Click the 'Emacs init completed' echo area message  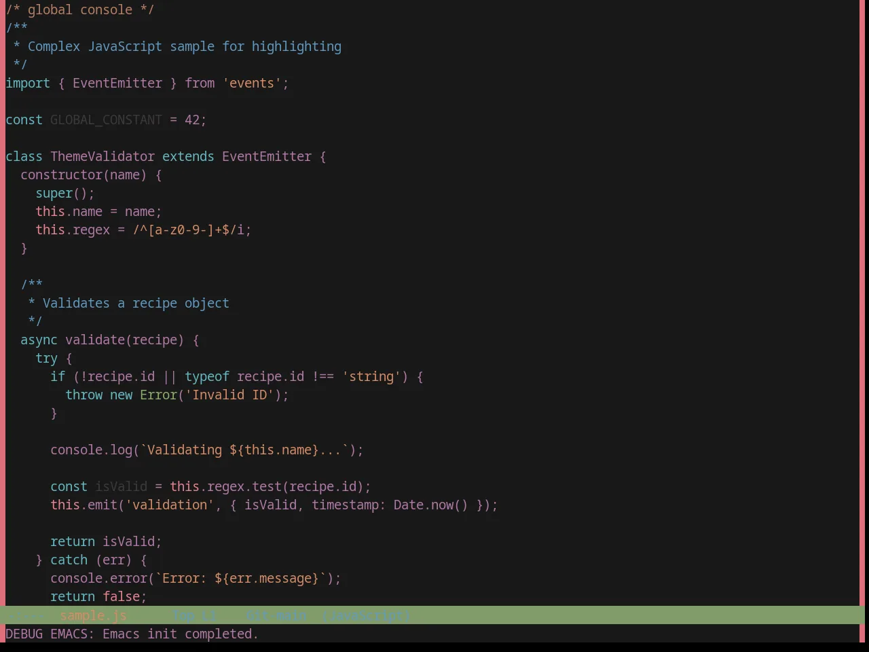click(x=181, y=634)
